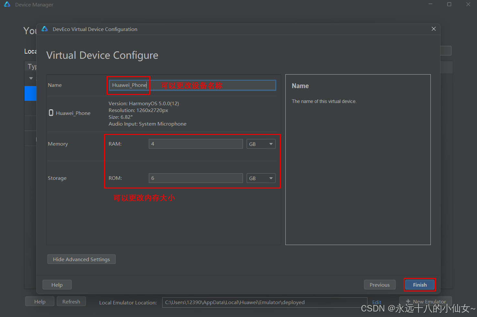Click the DevEco logo icon in dialog title
The width and height of the screenshot is (477, 317).
tap(45, 29)
